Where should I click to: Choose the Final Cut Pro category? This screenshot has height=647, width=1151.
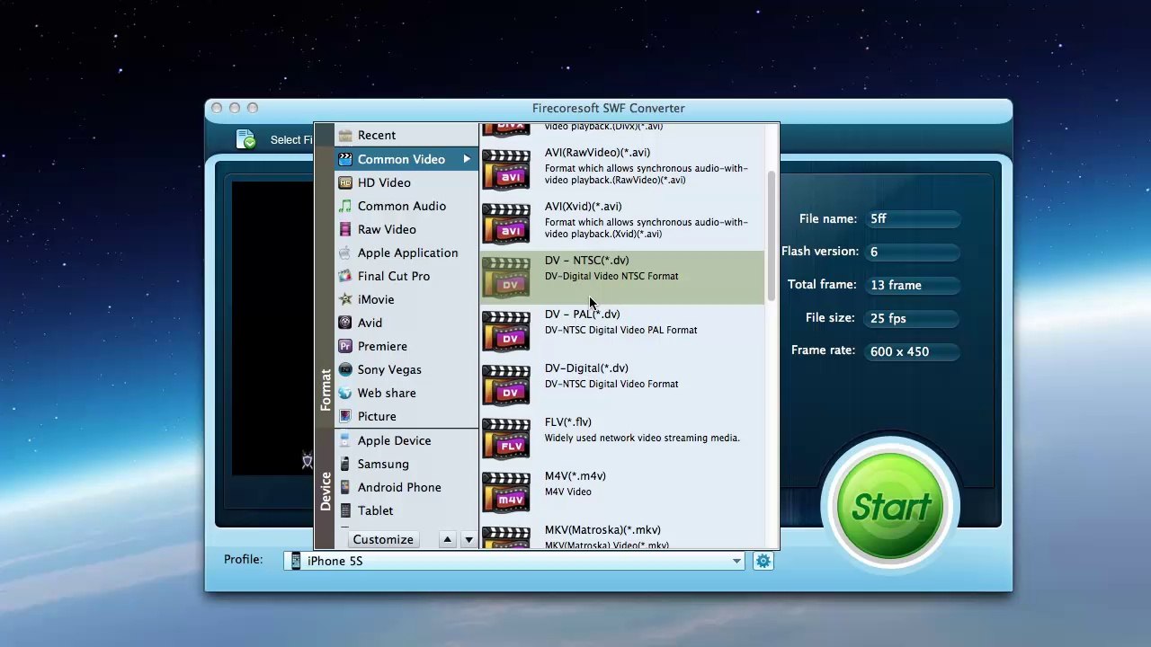406,276
